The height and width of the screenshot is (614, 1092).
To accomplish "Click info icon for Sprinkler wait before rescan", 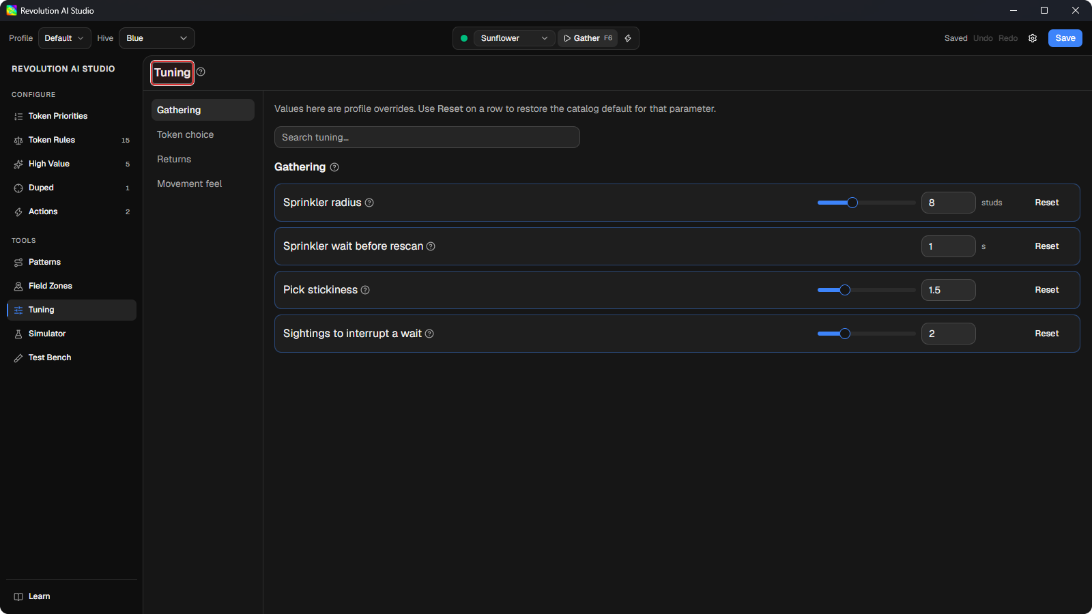I will [x=431, y=246].
